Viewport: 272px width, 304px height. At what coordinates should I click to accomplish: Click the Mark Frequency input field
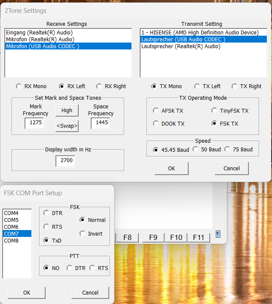click(34, 124)
